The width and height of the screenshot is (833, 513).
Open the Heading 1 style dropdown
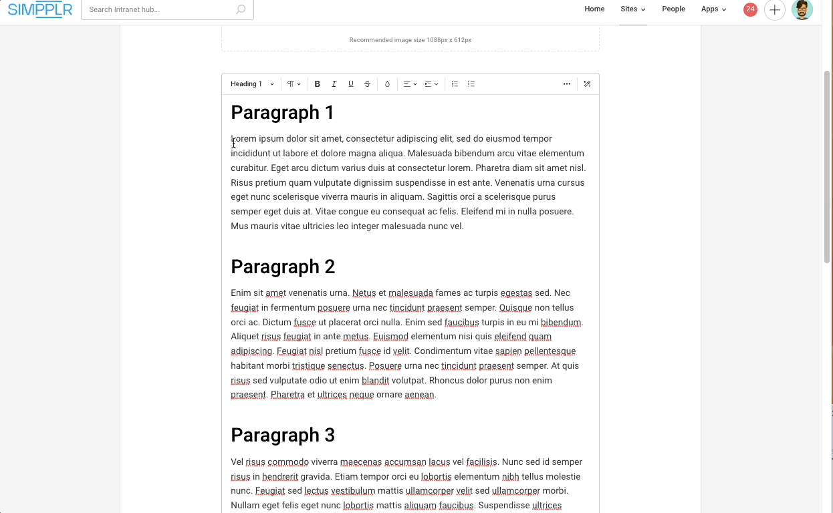pos(252,84)
